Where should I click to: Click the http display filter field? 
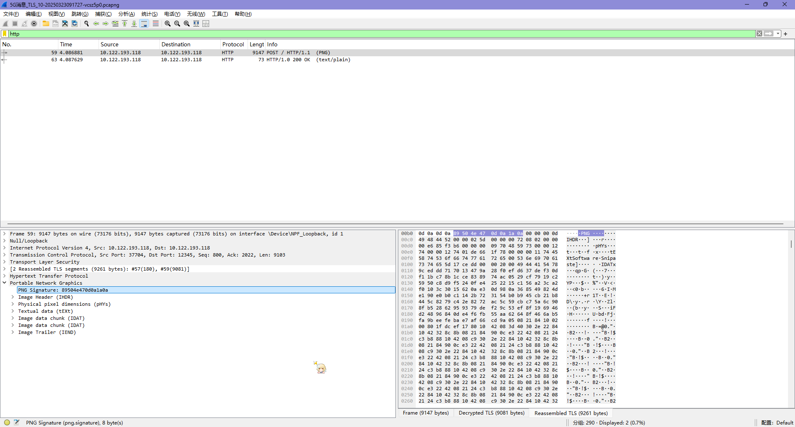373,34
